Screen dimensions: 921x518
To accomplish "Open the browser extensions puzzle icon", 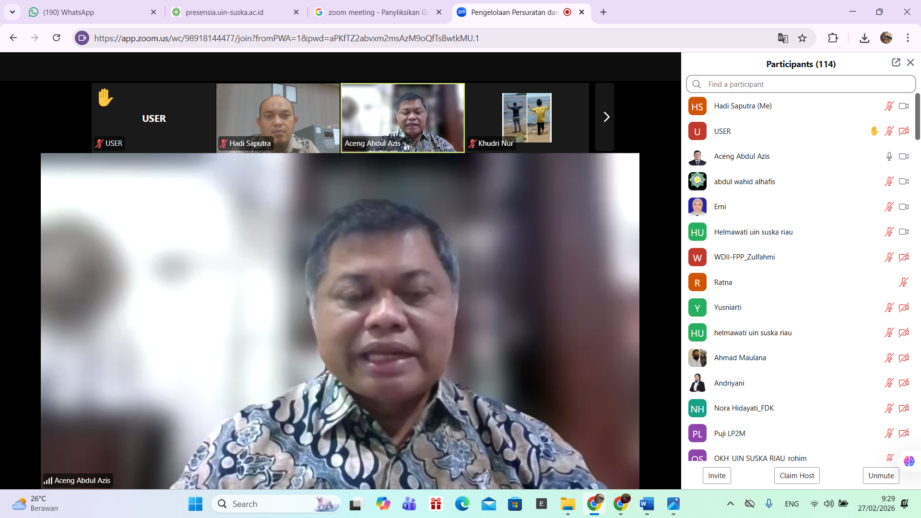I will (833, 38).
